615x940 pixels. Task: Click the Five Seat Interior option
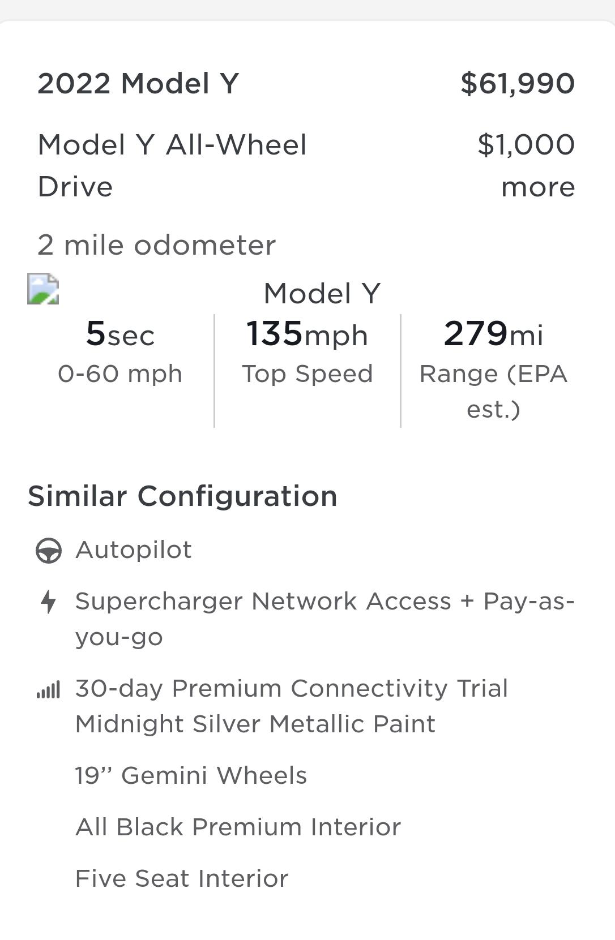tap(182, 879)
